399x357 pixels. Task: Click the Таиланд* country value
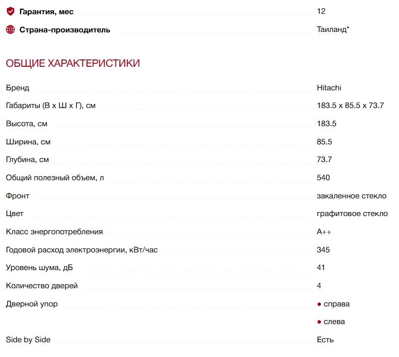(333, 29)
